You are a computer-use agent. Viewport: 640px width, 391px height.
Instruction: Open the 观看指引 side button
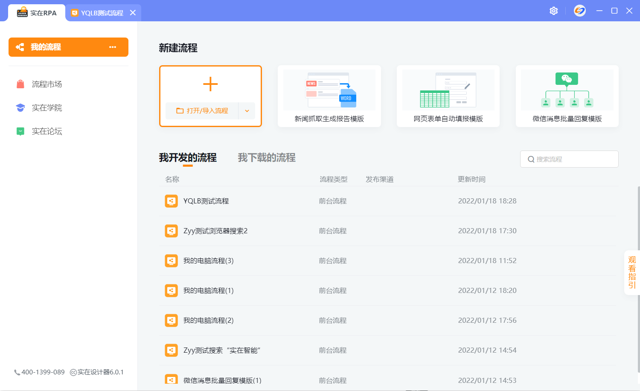(x=632, y=272)
